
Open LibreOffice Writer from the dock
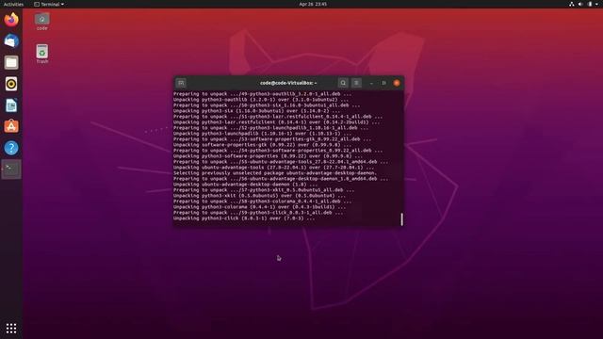pos(11,105)
